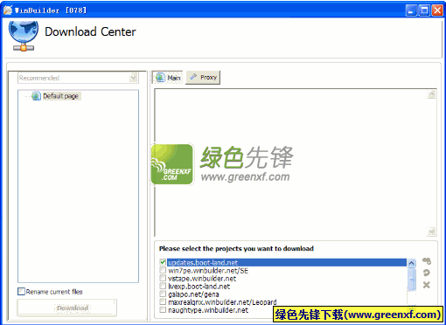The height and width of the screenshot is (325, 446).
Task: Click the remove server X icon
Action: (x=427, y=285)
